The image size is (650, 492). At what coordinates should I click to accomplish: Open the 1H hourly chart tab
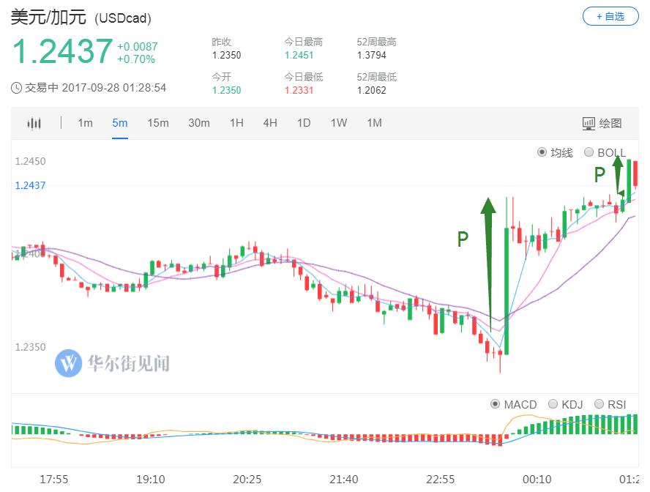click(236, 123)
